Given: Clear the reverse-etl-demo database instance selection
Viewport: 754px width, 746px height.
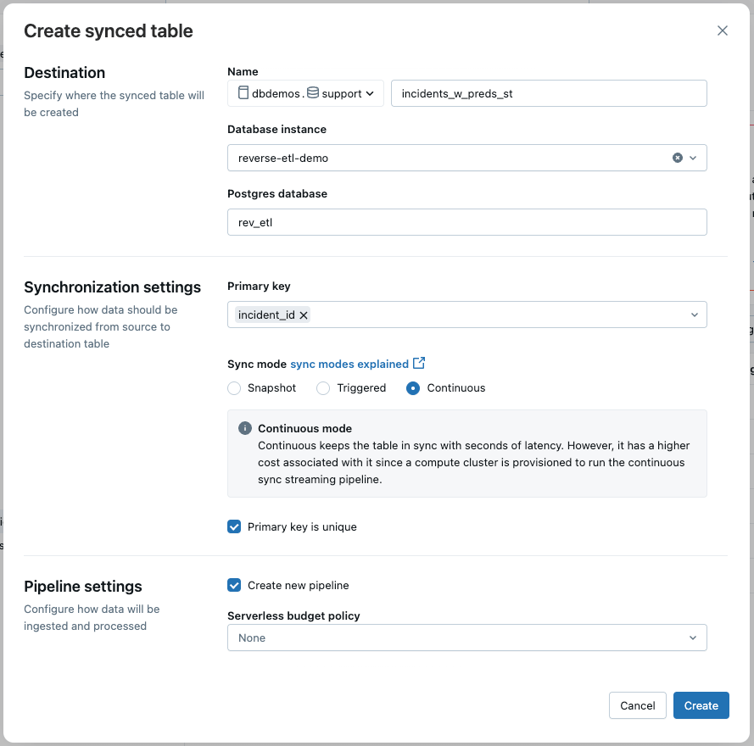Looking at the screenshot, I should (678, 158).
